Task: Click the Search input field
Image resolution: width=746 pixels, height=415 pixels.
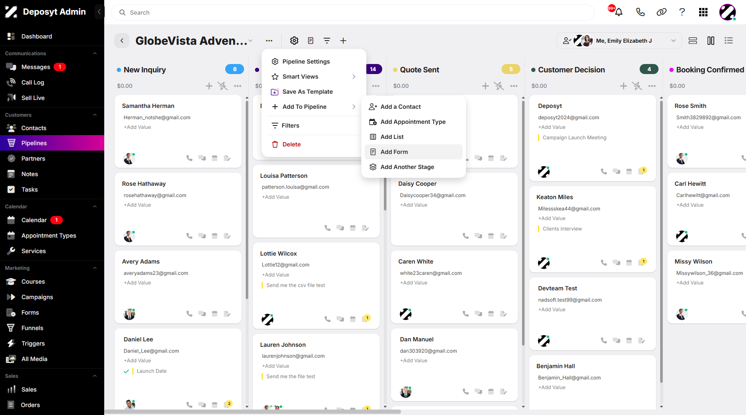Action: (352, 13)
